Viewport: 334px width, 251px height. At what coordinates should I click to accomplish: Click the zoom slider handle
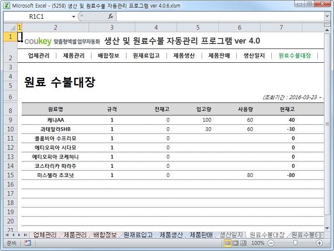pos(295,243)
